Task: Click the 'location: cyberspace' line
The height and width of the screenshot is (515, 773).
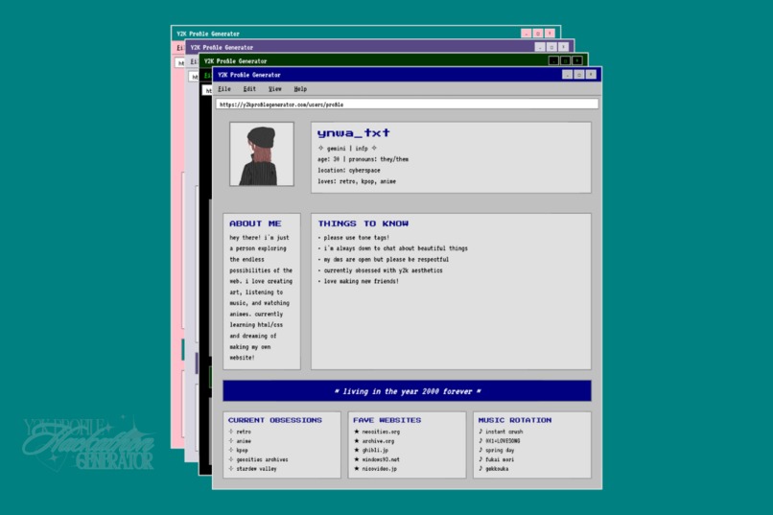Action: 349,171
